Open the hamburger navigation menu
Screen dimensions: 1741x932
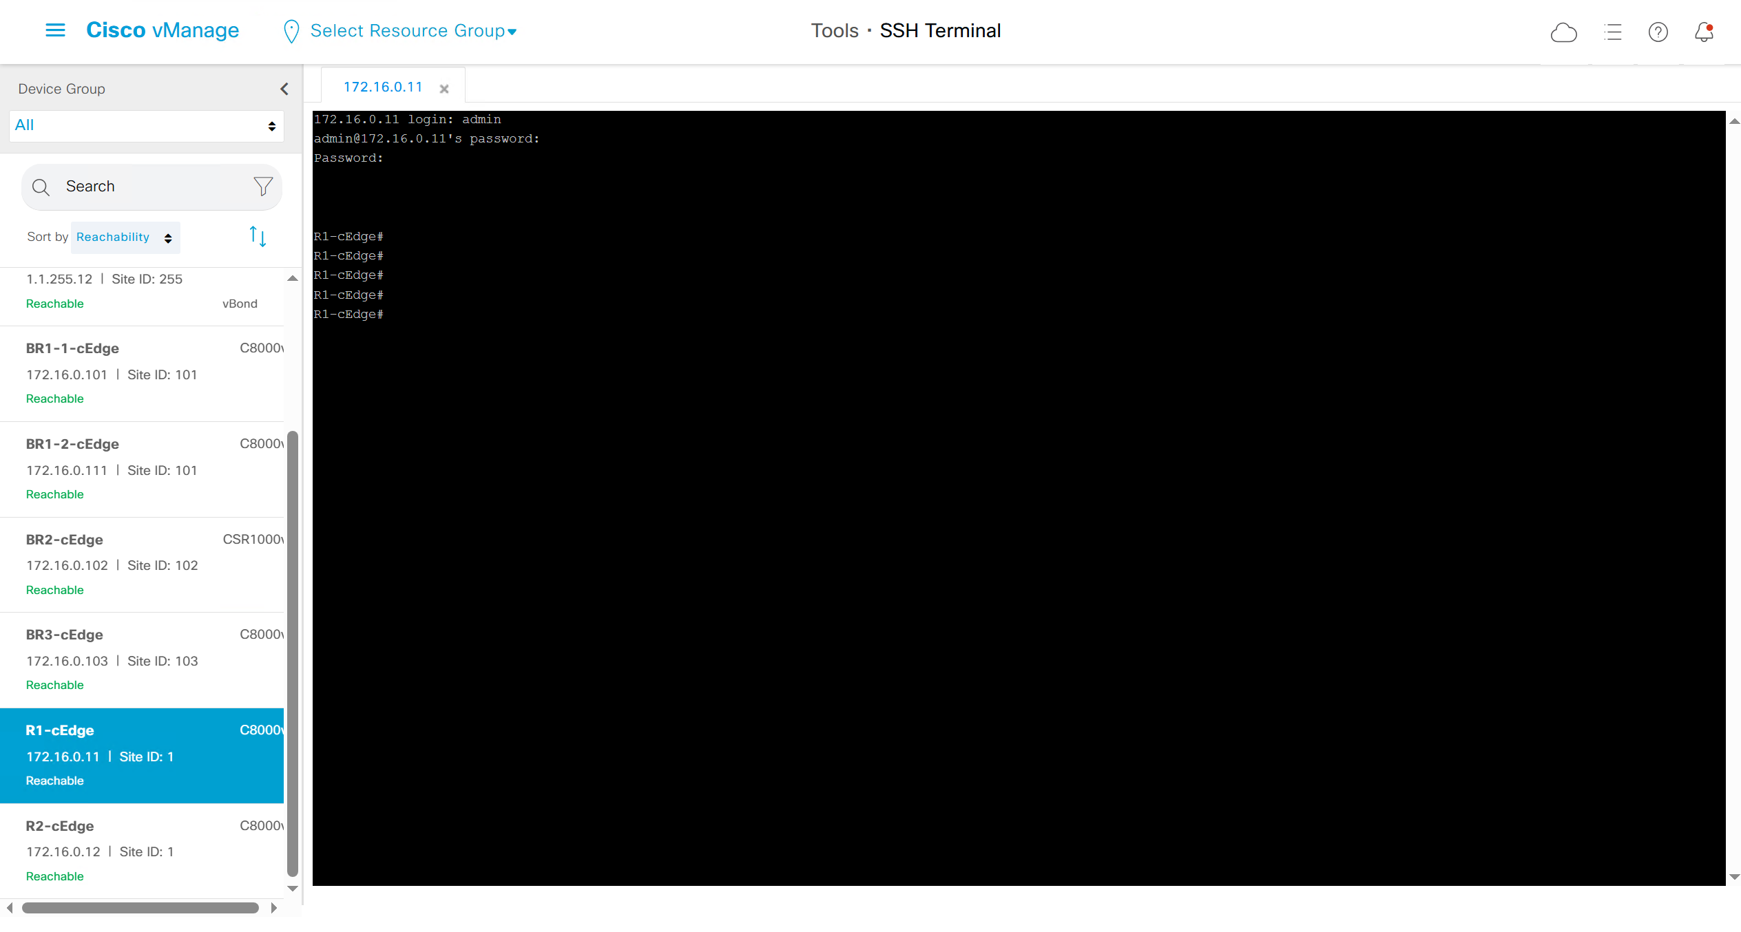[x=55, y=30]
